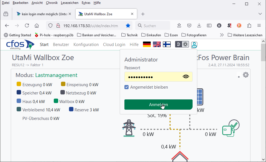Viewport: 266px width, 162px height.
Task: Click the insecure connection lock icon
Action: tap(58, 25)
